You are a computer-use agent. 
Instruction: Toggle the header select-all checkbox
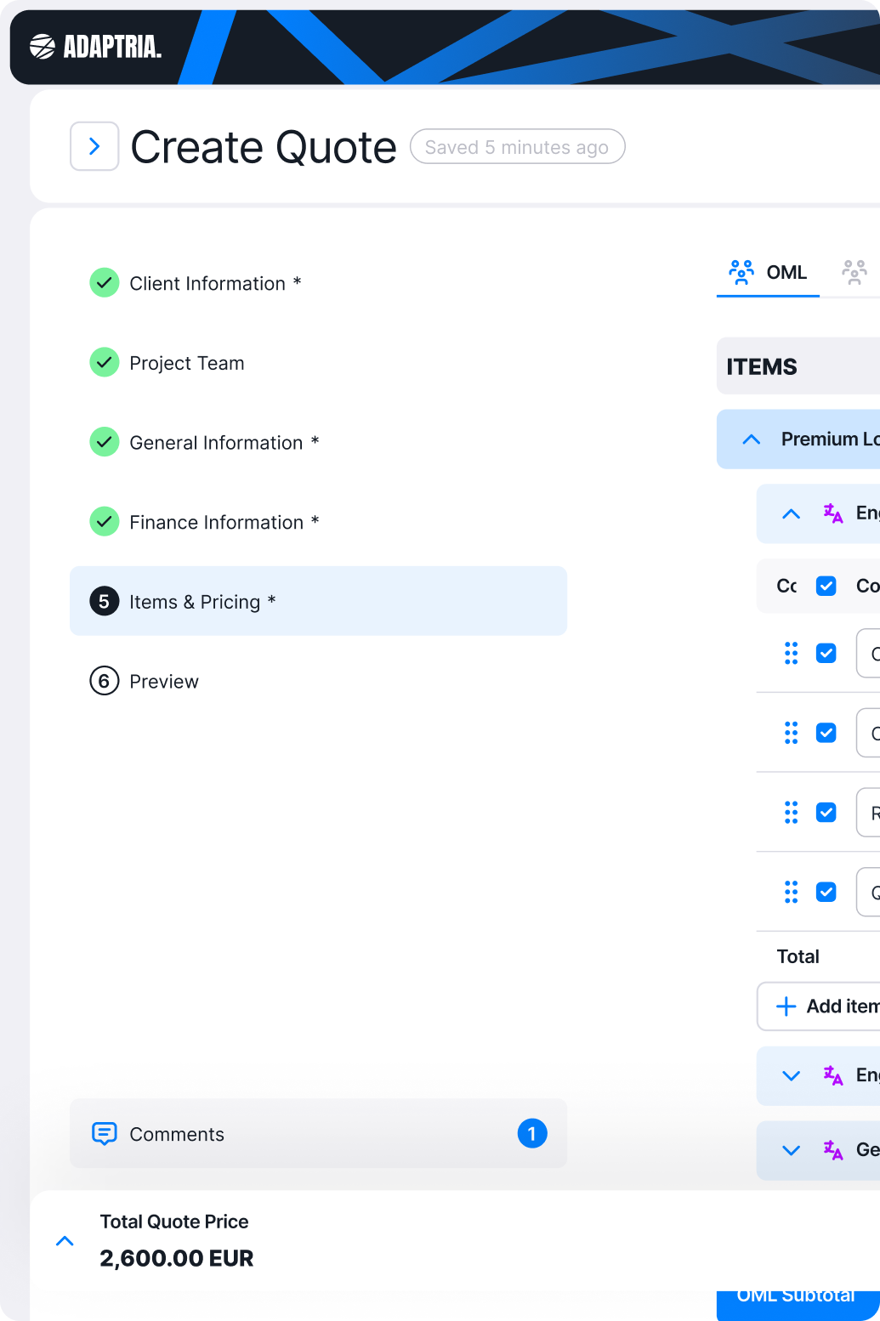pos(826,586)
